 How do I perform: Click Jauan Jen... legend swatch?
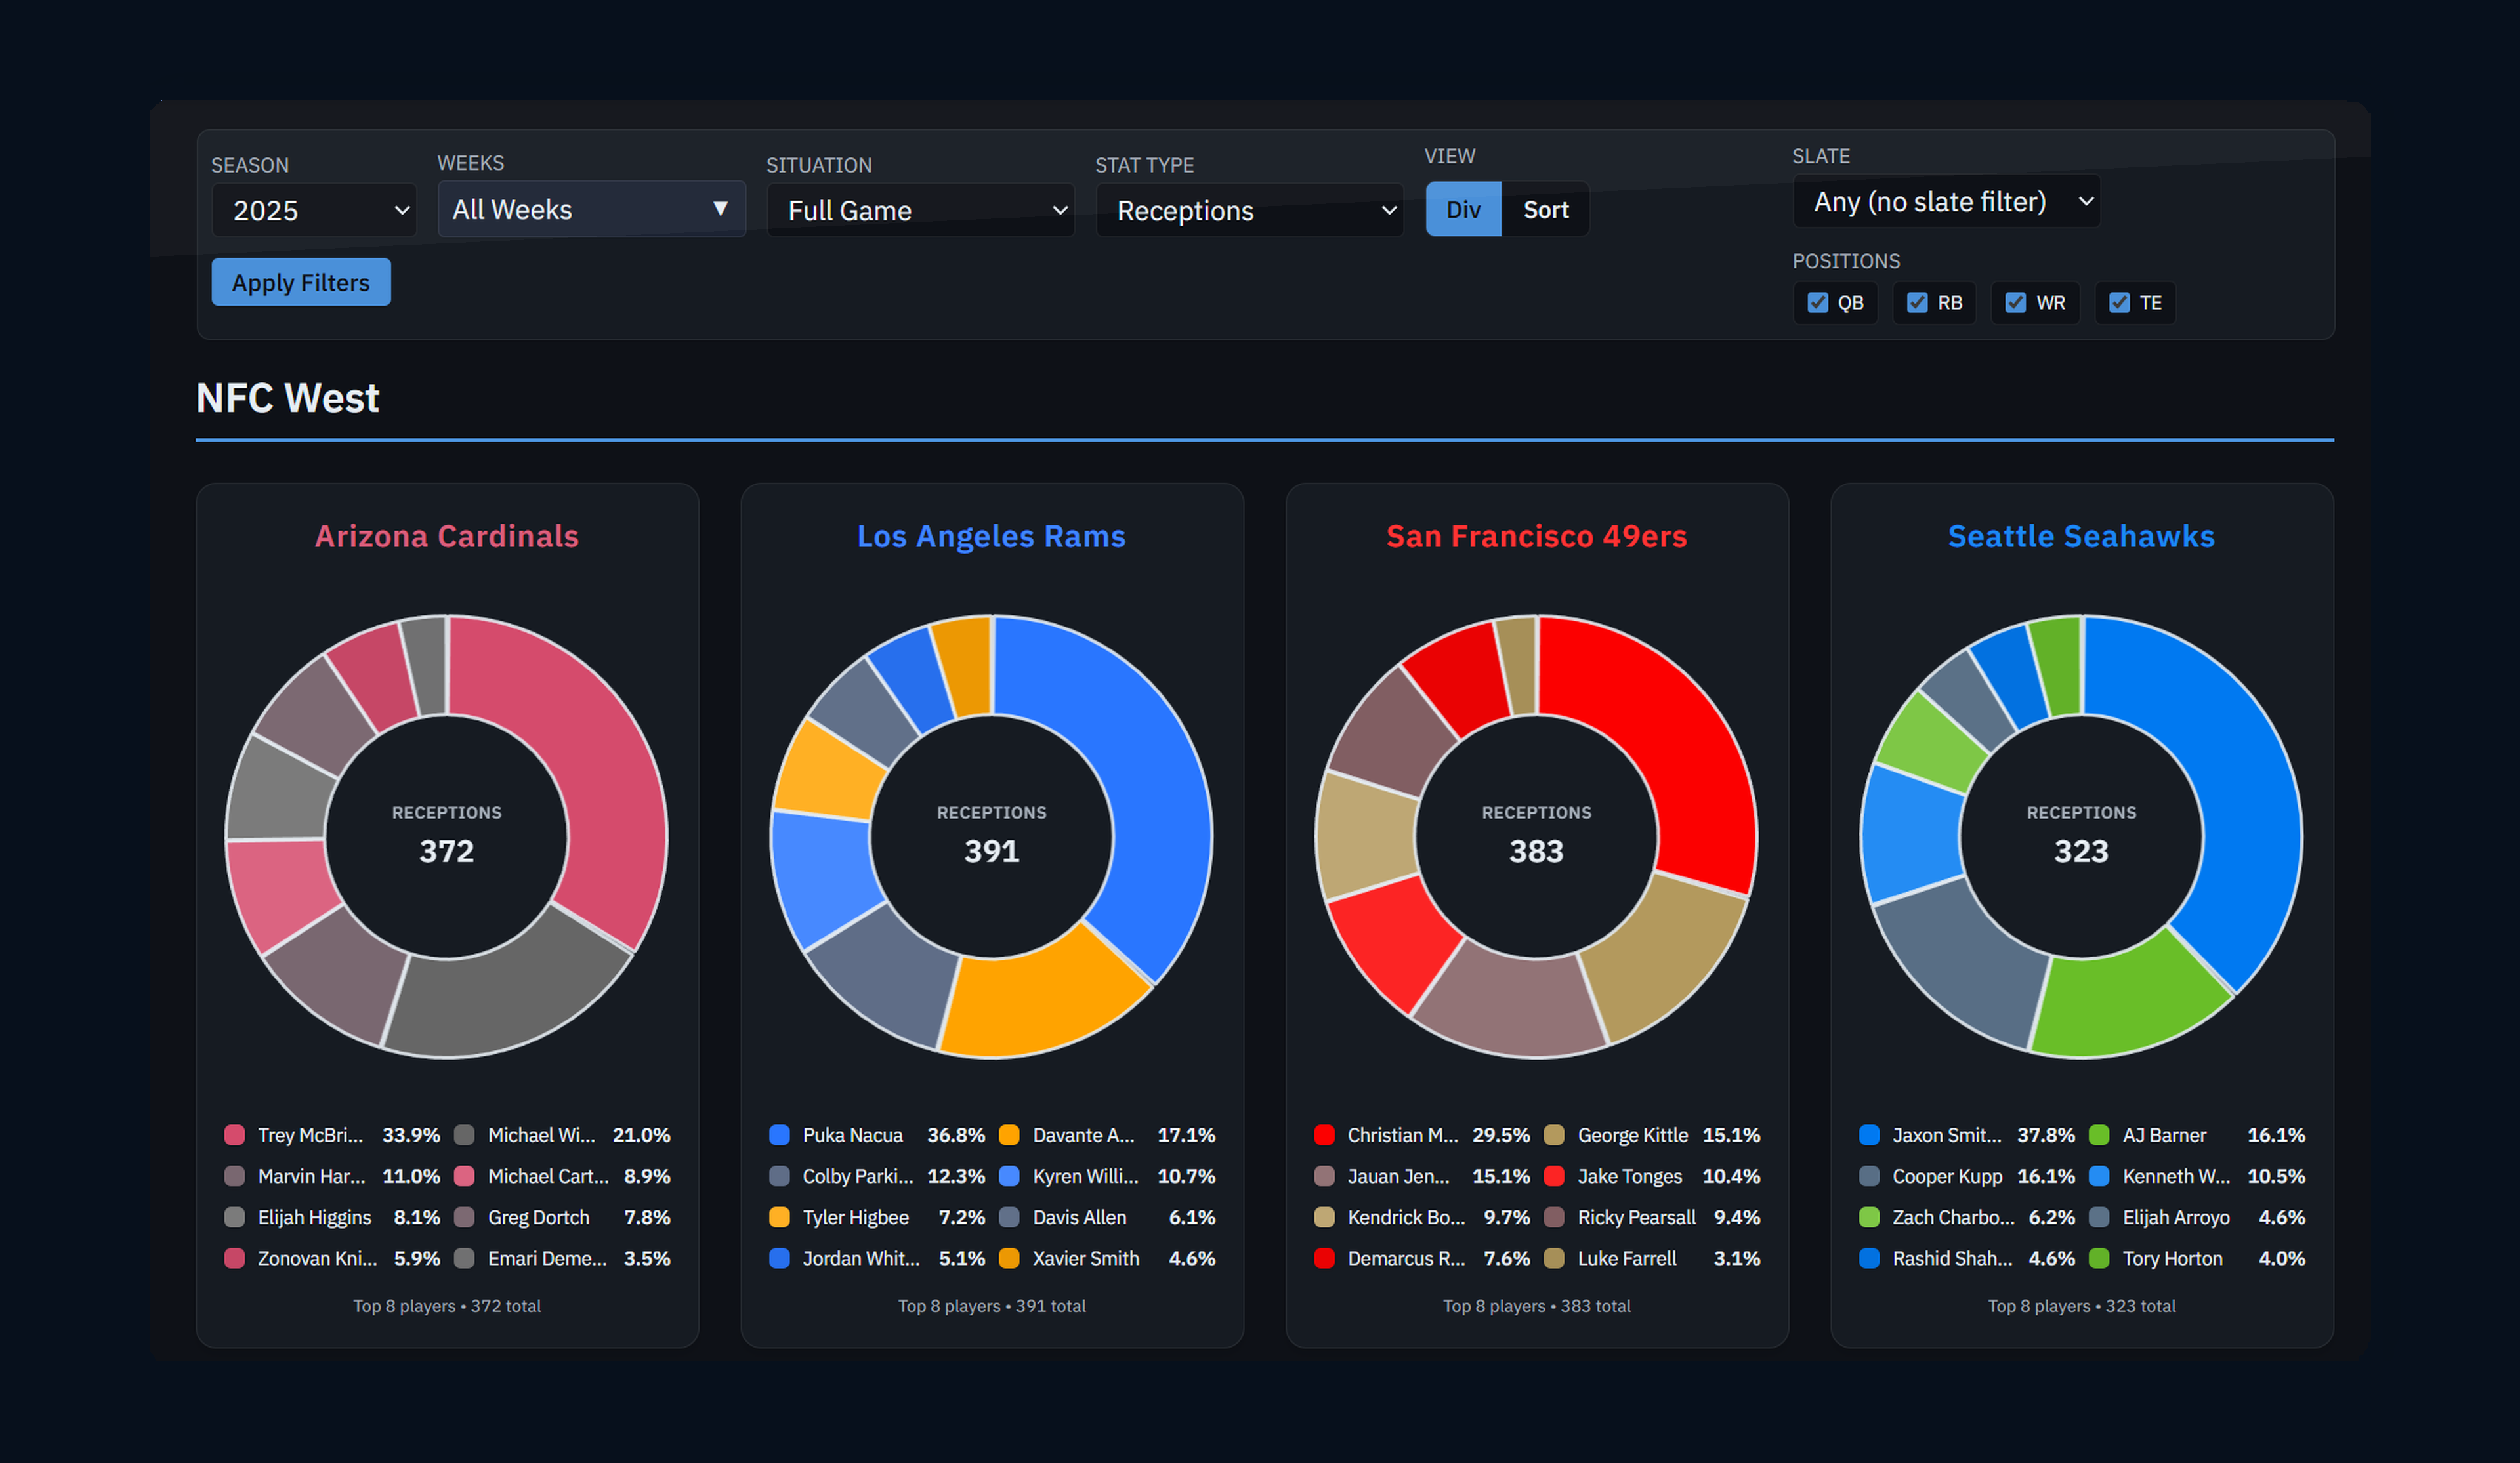[x=1325, y=1176]
